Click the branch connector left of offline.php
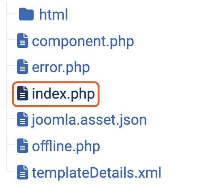 (x=11, y=145)
